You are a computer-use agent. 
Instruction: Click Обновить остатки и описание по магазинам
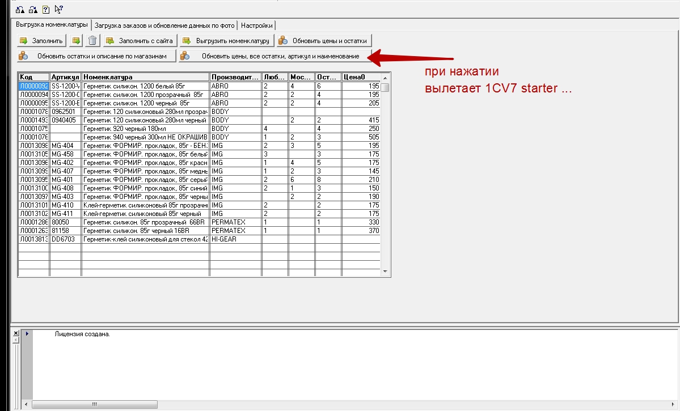[x=94, y=56]
